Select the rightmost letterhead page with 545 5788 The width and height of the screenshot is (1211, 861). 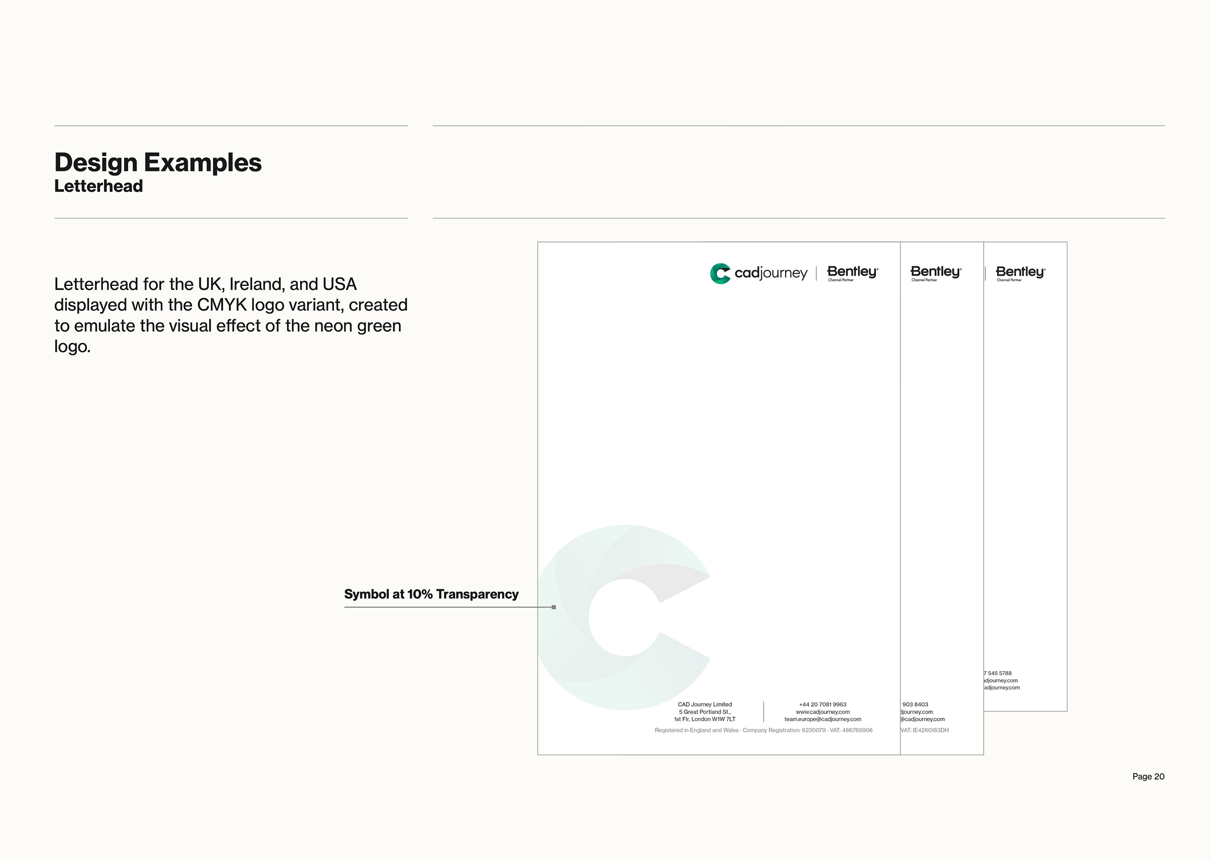[x=1025, y=477]
